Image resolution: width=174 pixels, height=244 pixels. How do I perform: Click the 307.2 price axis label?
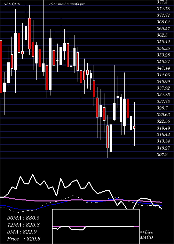tap(162, 154)
